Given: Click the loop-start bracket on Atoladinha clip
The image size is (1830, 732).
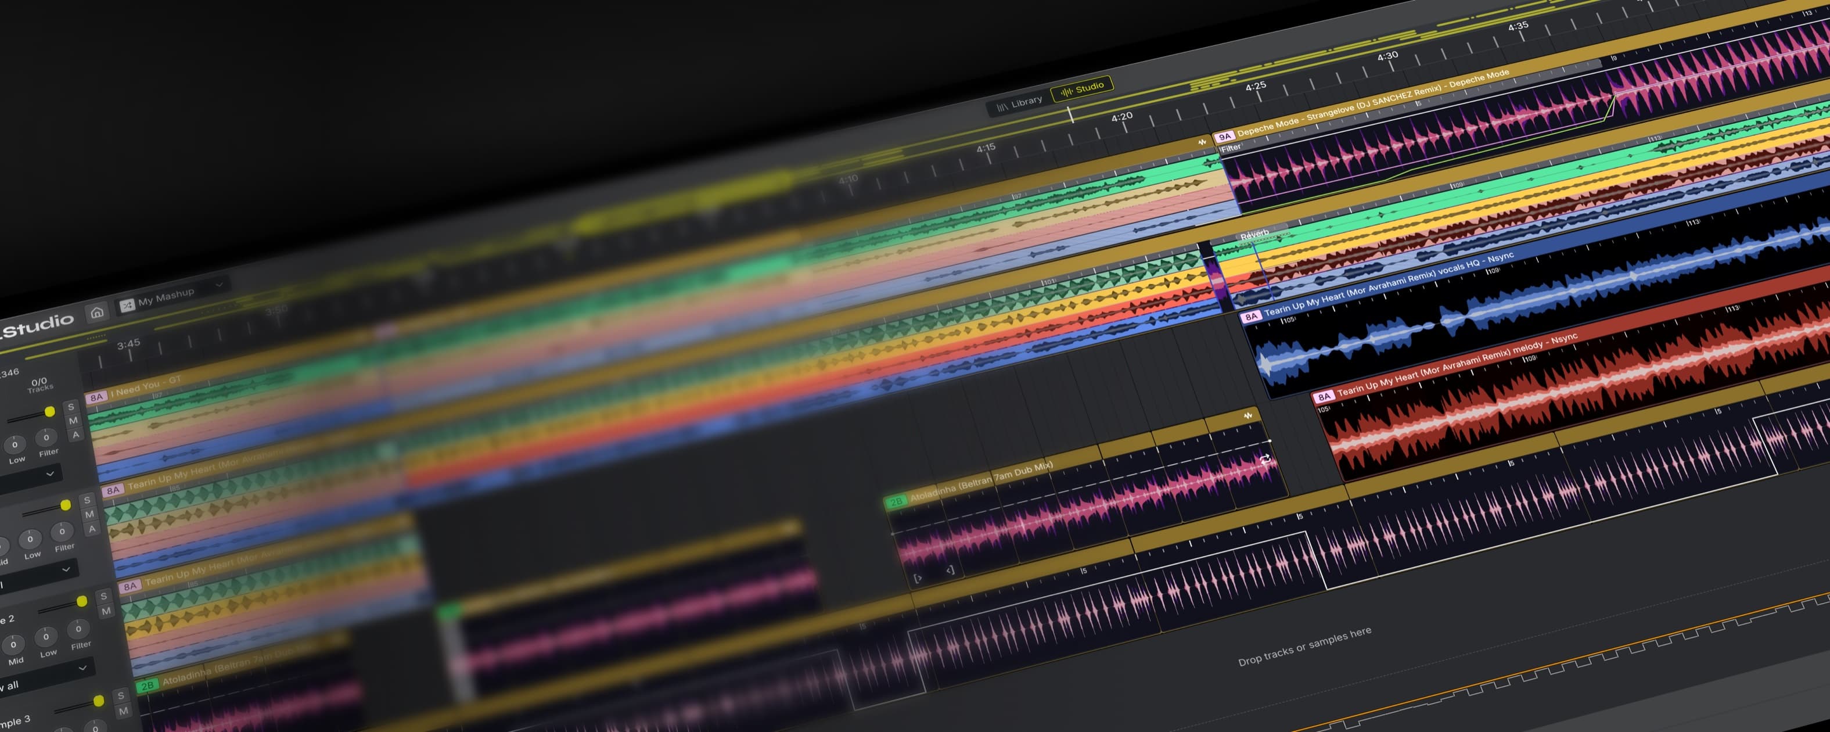Looking at the screenshot, I should pyautogui.click(x=918, y=579).
